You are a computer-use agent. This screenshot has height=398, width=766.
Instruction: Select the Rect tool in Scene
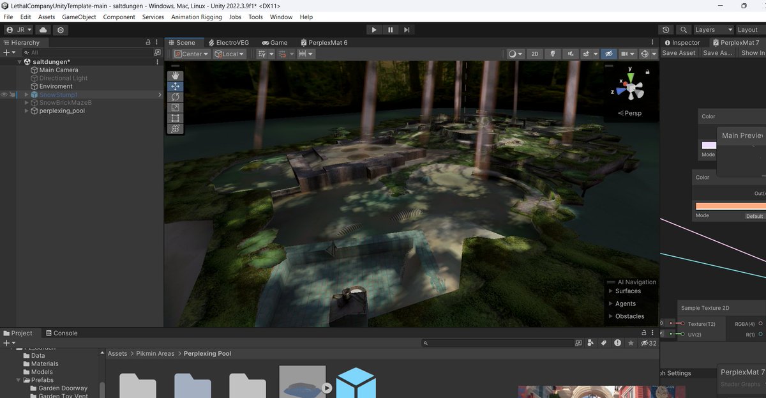176,118
